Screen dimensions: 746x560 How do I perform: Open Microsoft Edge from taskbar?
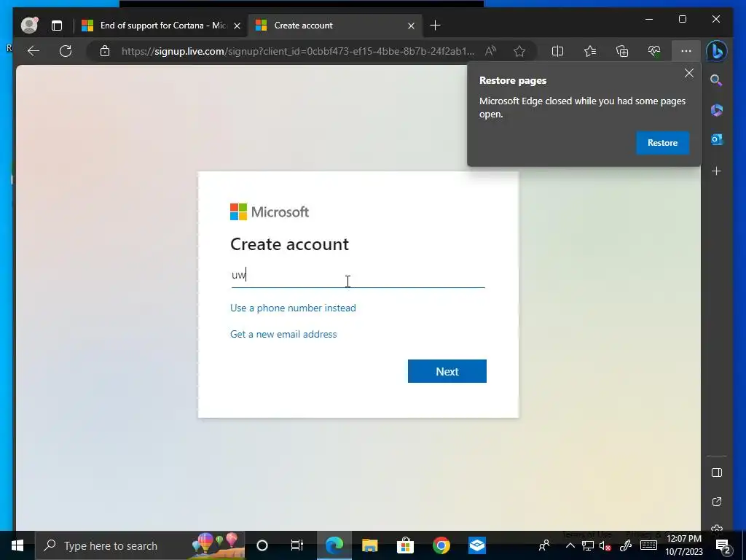pyautogui.click(x=334, y=545)
